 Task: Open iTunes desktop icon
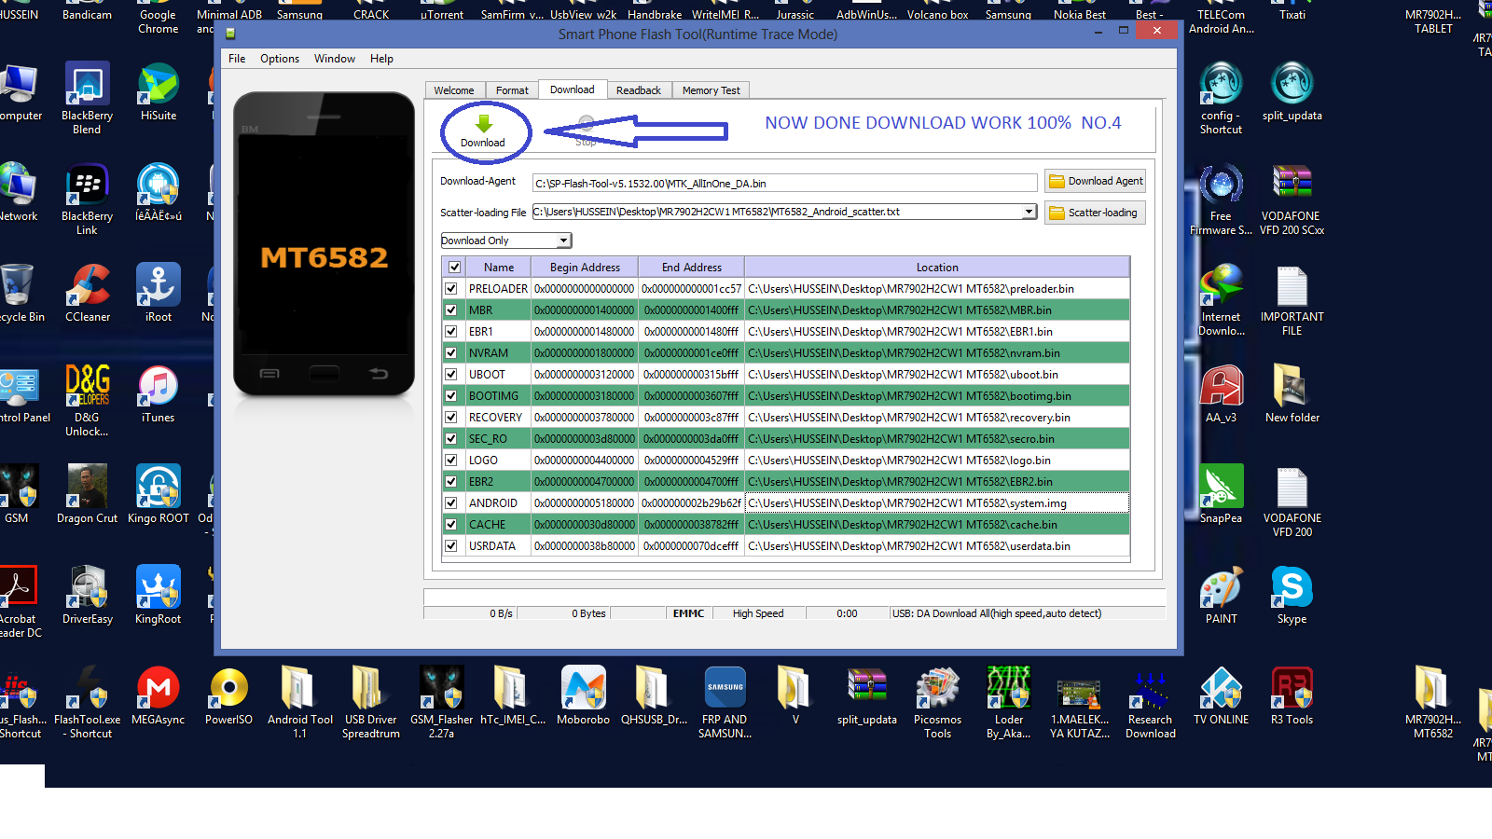159,393
